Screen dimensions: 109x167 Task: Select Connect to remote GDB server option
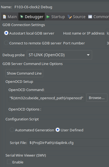(x=6, y=43)
